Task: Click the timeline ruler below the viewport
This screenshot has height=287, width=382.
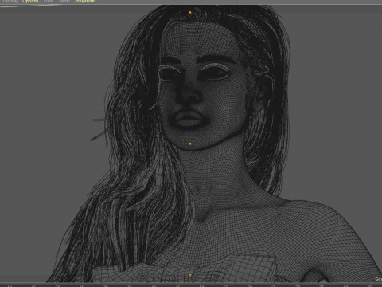Action: point(191,285)
